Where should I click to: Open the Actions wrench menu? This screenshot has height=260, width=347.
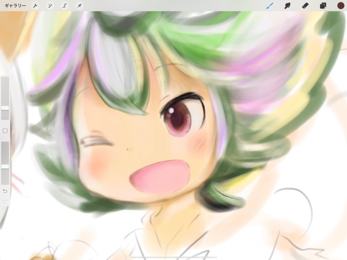pyautogui.click(x=35, y=6)
